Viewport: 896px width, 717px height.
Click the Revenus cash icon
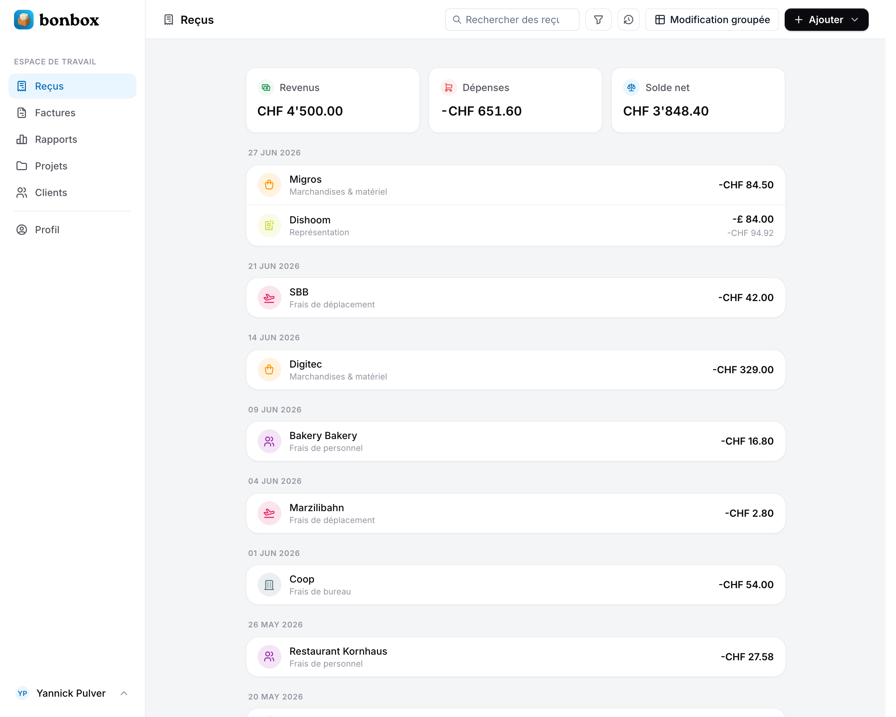pyautogui.click(x=266, y=87)
